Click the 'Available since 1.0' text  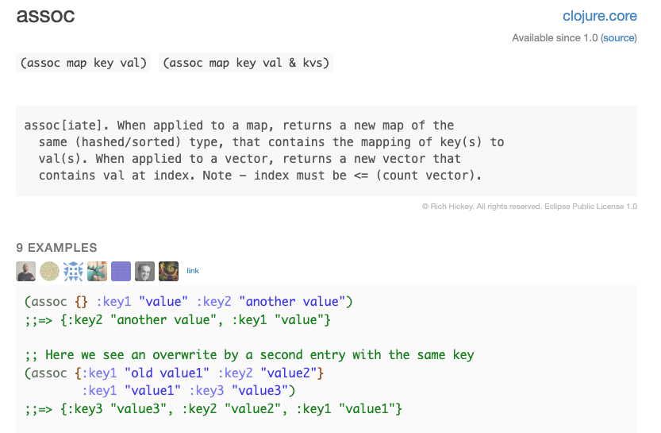[555, 38]
